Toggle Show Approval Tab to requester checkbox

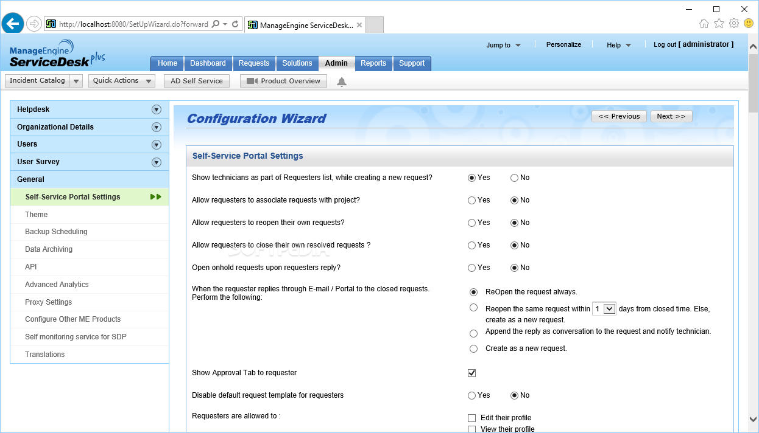pos(471,373)
